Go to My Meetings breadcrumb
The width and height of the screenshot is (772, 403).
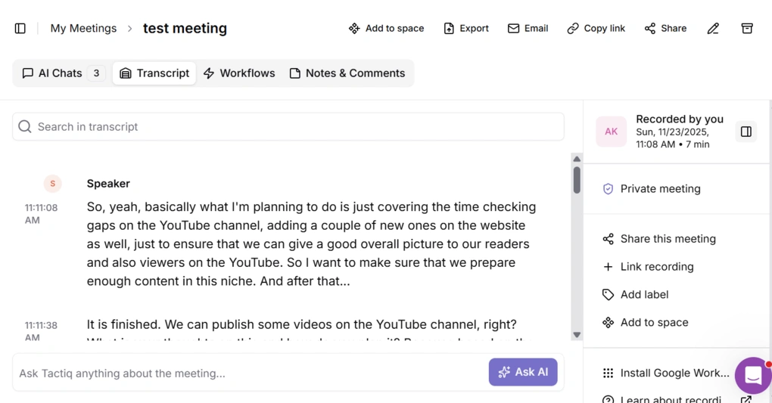click(x=83, y=29)
